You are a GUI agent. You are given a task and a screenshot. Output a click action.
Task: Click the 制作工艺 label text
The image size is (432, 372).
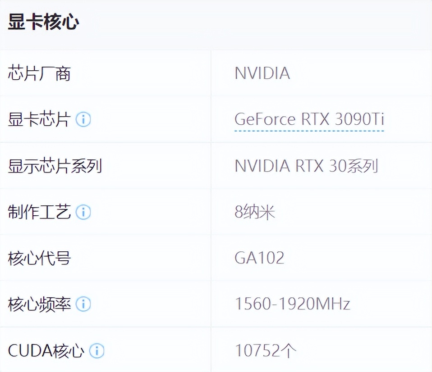pos(39,212)
